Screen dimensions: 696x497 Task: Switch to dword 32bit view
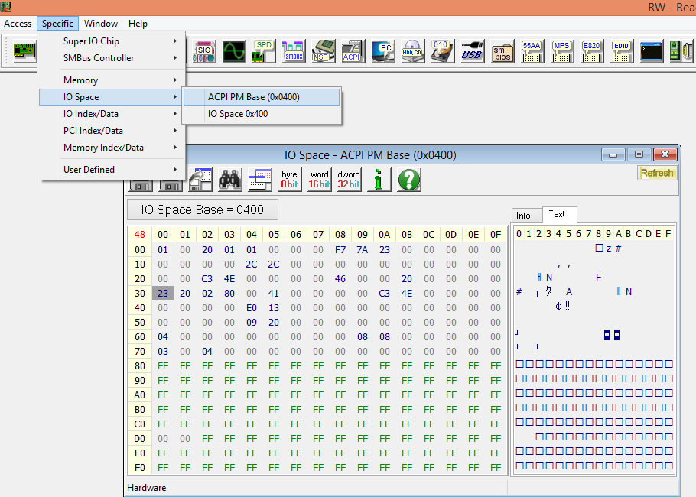point(349,180)
